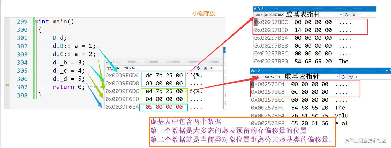The height and width of the screenshot is (148, 391).
Task: Click bytes '54 68 65 20' in lower 内存 2
Action: coord(310,108)
